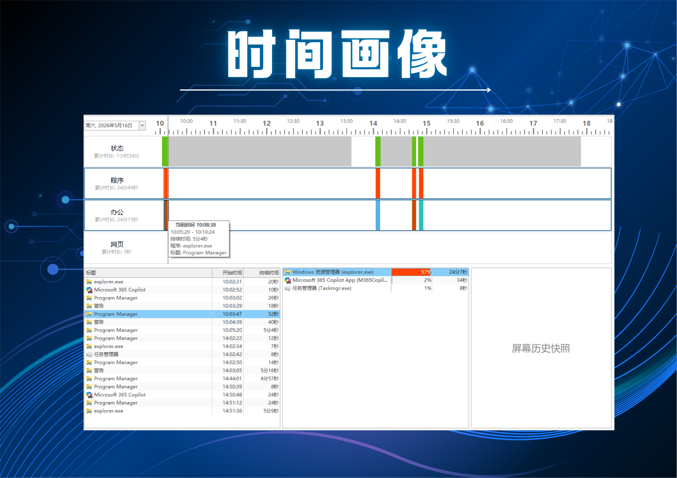677x478 pixels.
Task: Sort by the 持续时间 column header
Action: (262, 273)
